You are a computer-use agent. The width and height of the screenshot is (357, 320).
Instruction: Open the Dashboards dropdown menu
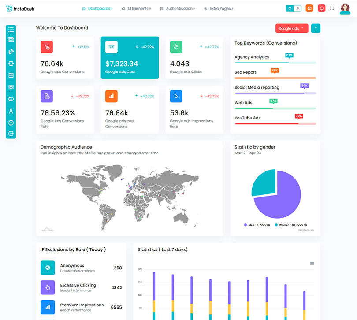point(97,8)
